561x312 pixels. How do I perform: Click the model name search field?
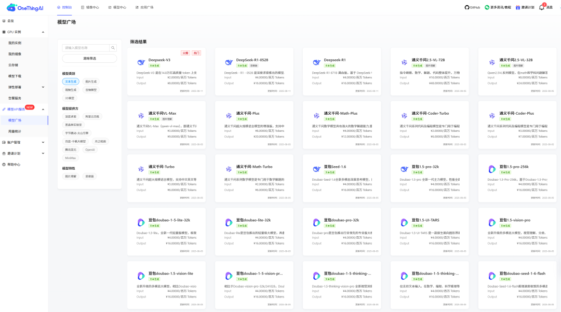click(86, 48)
